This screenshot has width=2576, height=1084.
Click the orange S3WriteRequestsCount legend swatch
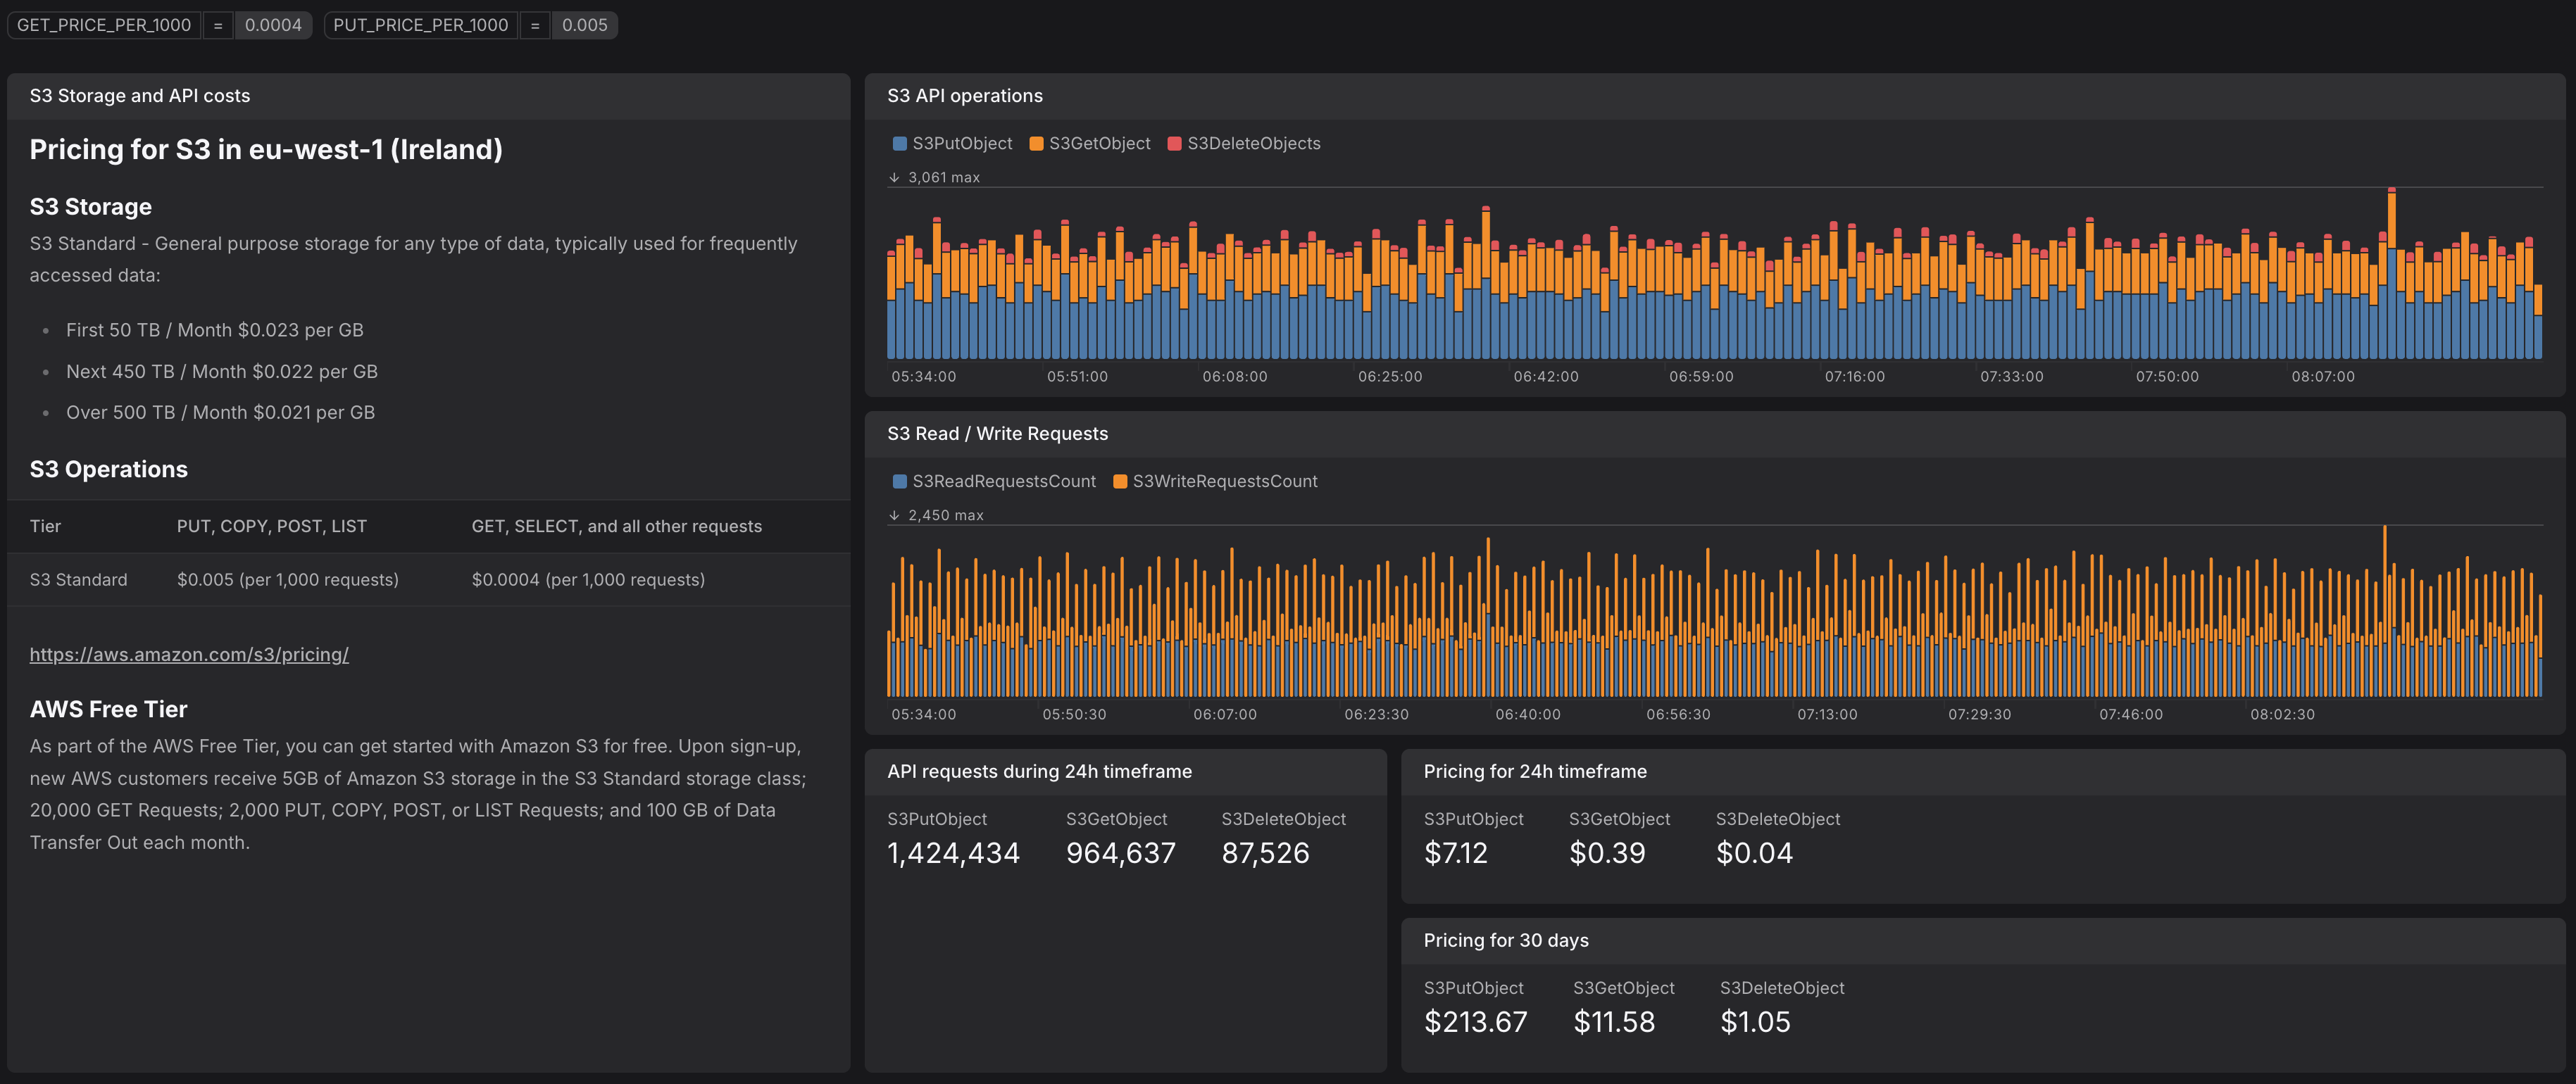(x=1120, y=482)
